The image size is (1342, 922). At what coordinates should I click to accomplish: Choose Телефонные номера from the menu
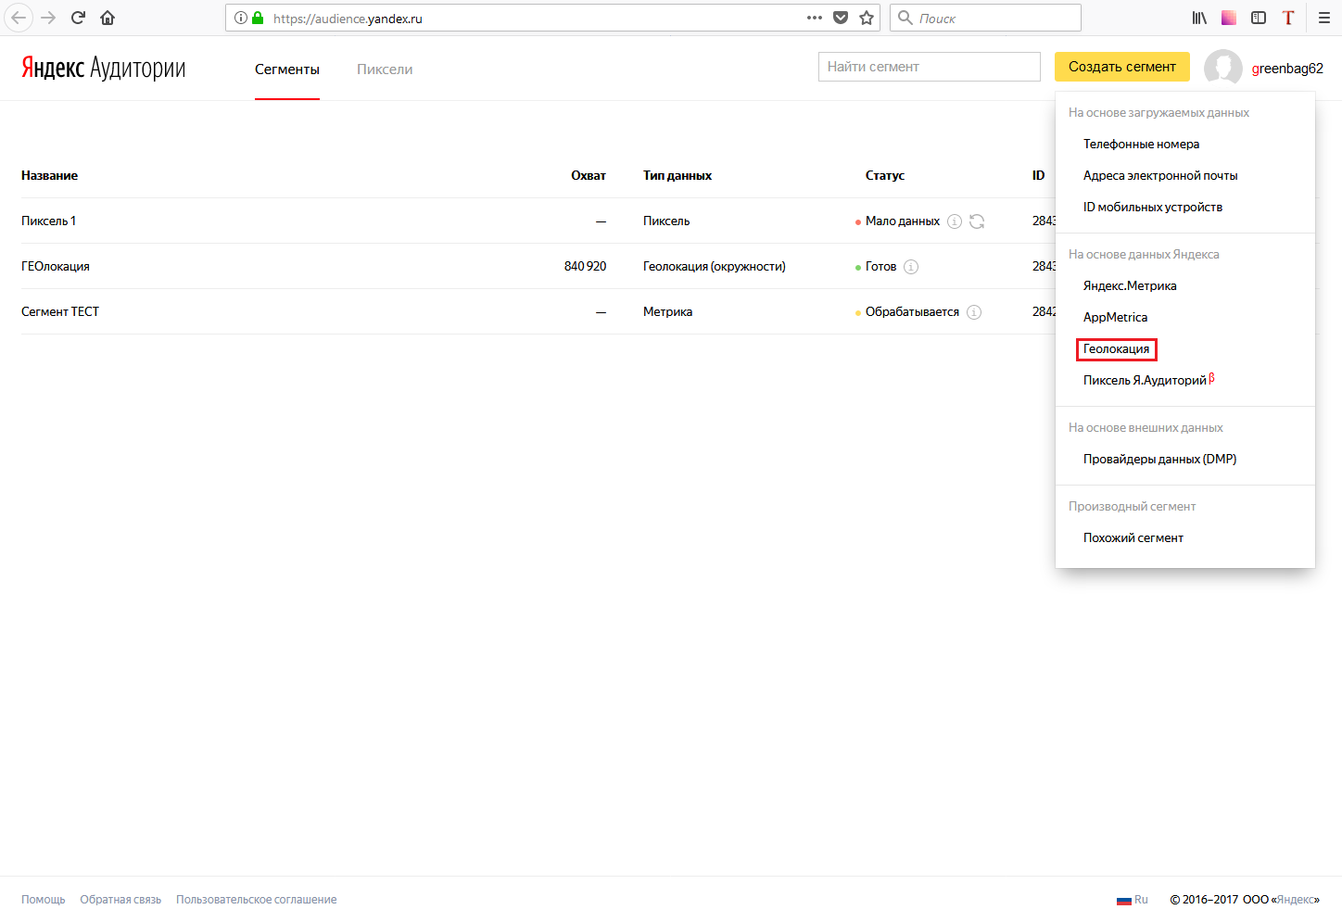[1141, 144]
